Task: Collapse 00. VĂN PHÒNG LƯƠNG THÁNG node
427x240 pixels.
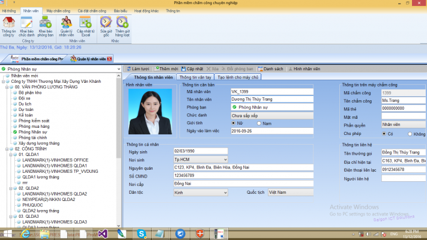Action: click(7, 87)
